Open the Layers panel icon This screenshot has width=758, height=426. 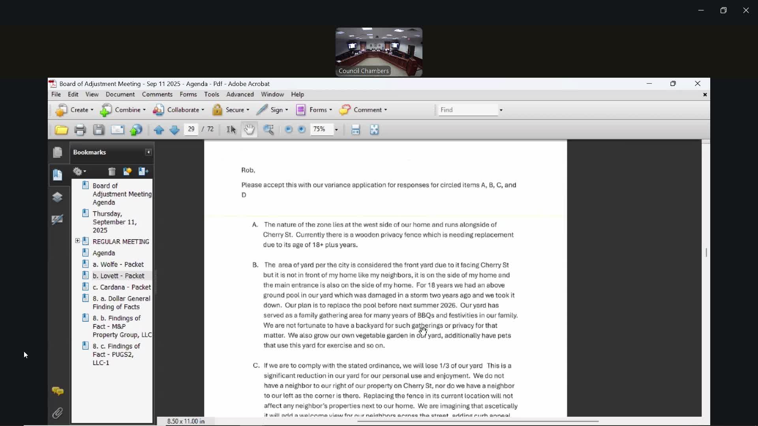click(x=58, y=197)
